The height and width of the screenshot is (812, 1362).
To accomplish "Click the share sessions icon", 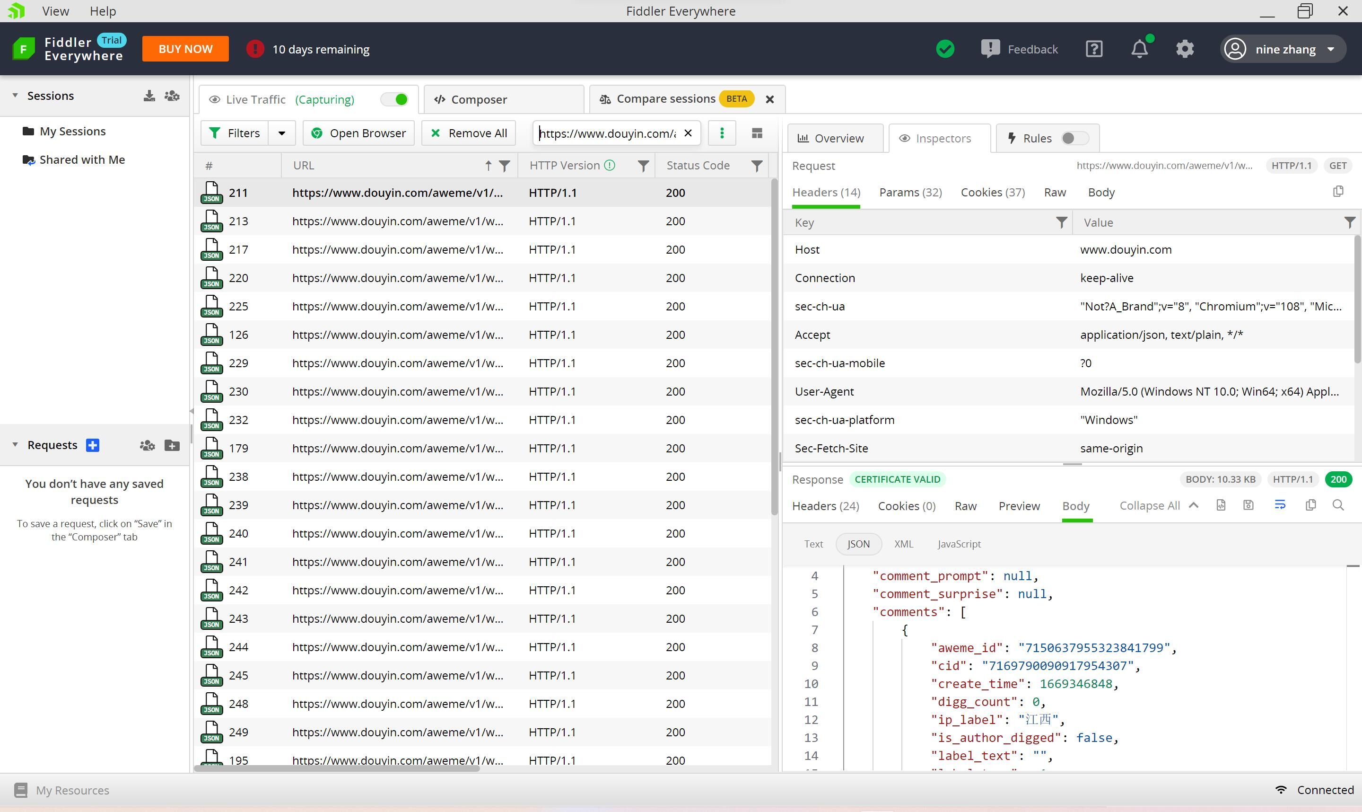I will click(x=172, y=95).
